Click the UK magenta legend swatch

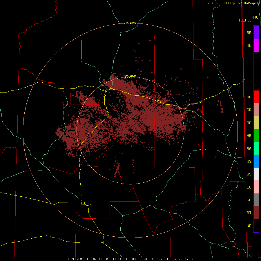256,46
